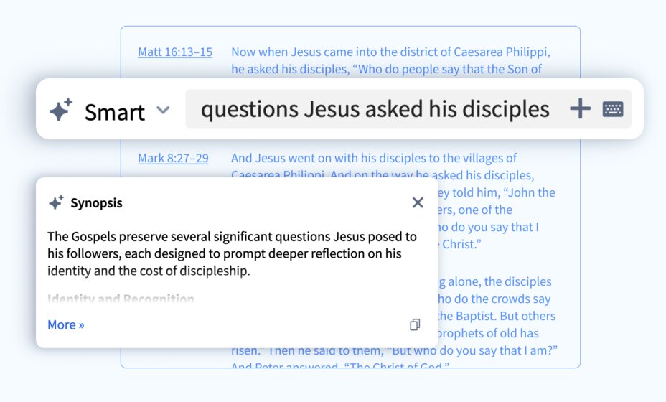The height and width of the screenshot is (402, 666).
Task: Click the faded Identity and Recognition heading
Action: click(x=121, y=299)
